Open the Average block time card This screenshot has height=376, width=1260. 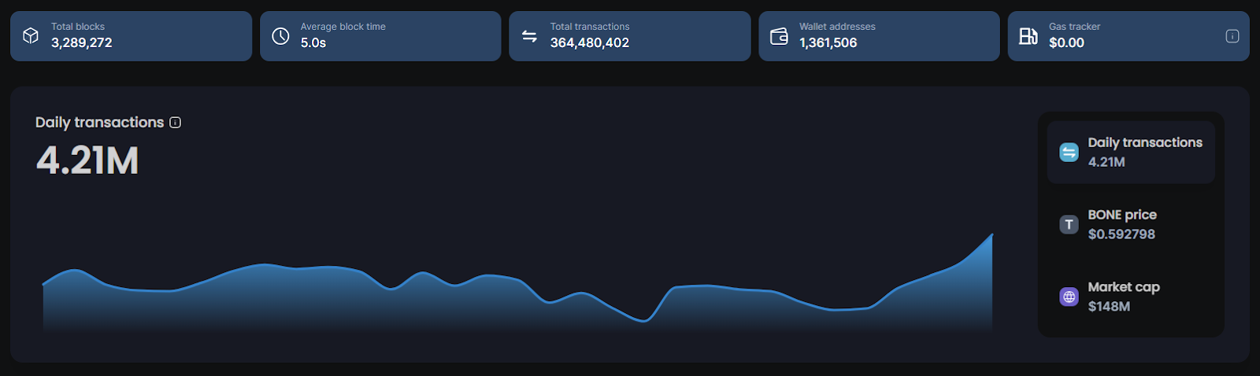coord(380,35)
